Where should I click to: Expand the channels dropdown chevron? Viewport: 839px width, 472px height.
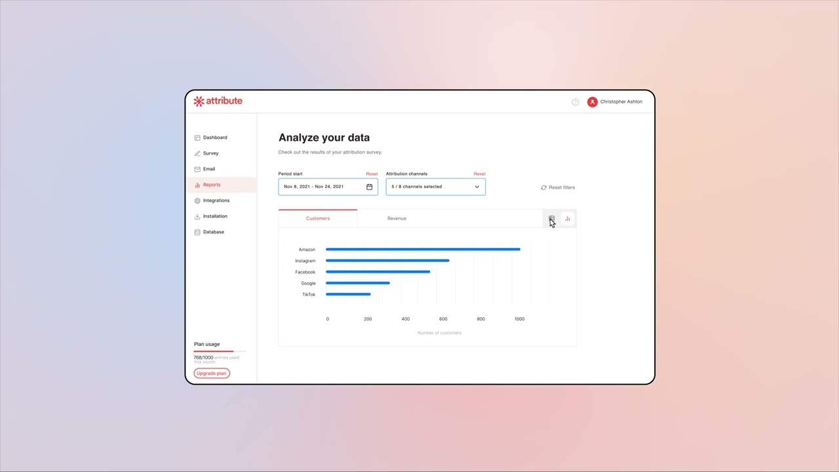click(x=477, y=186)
